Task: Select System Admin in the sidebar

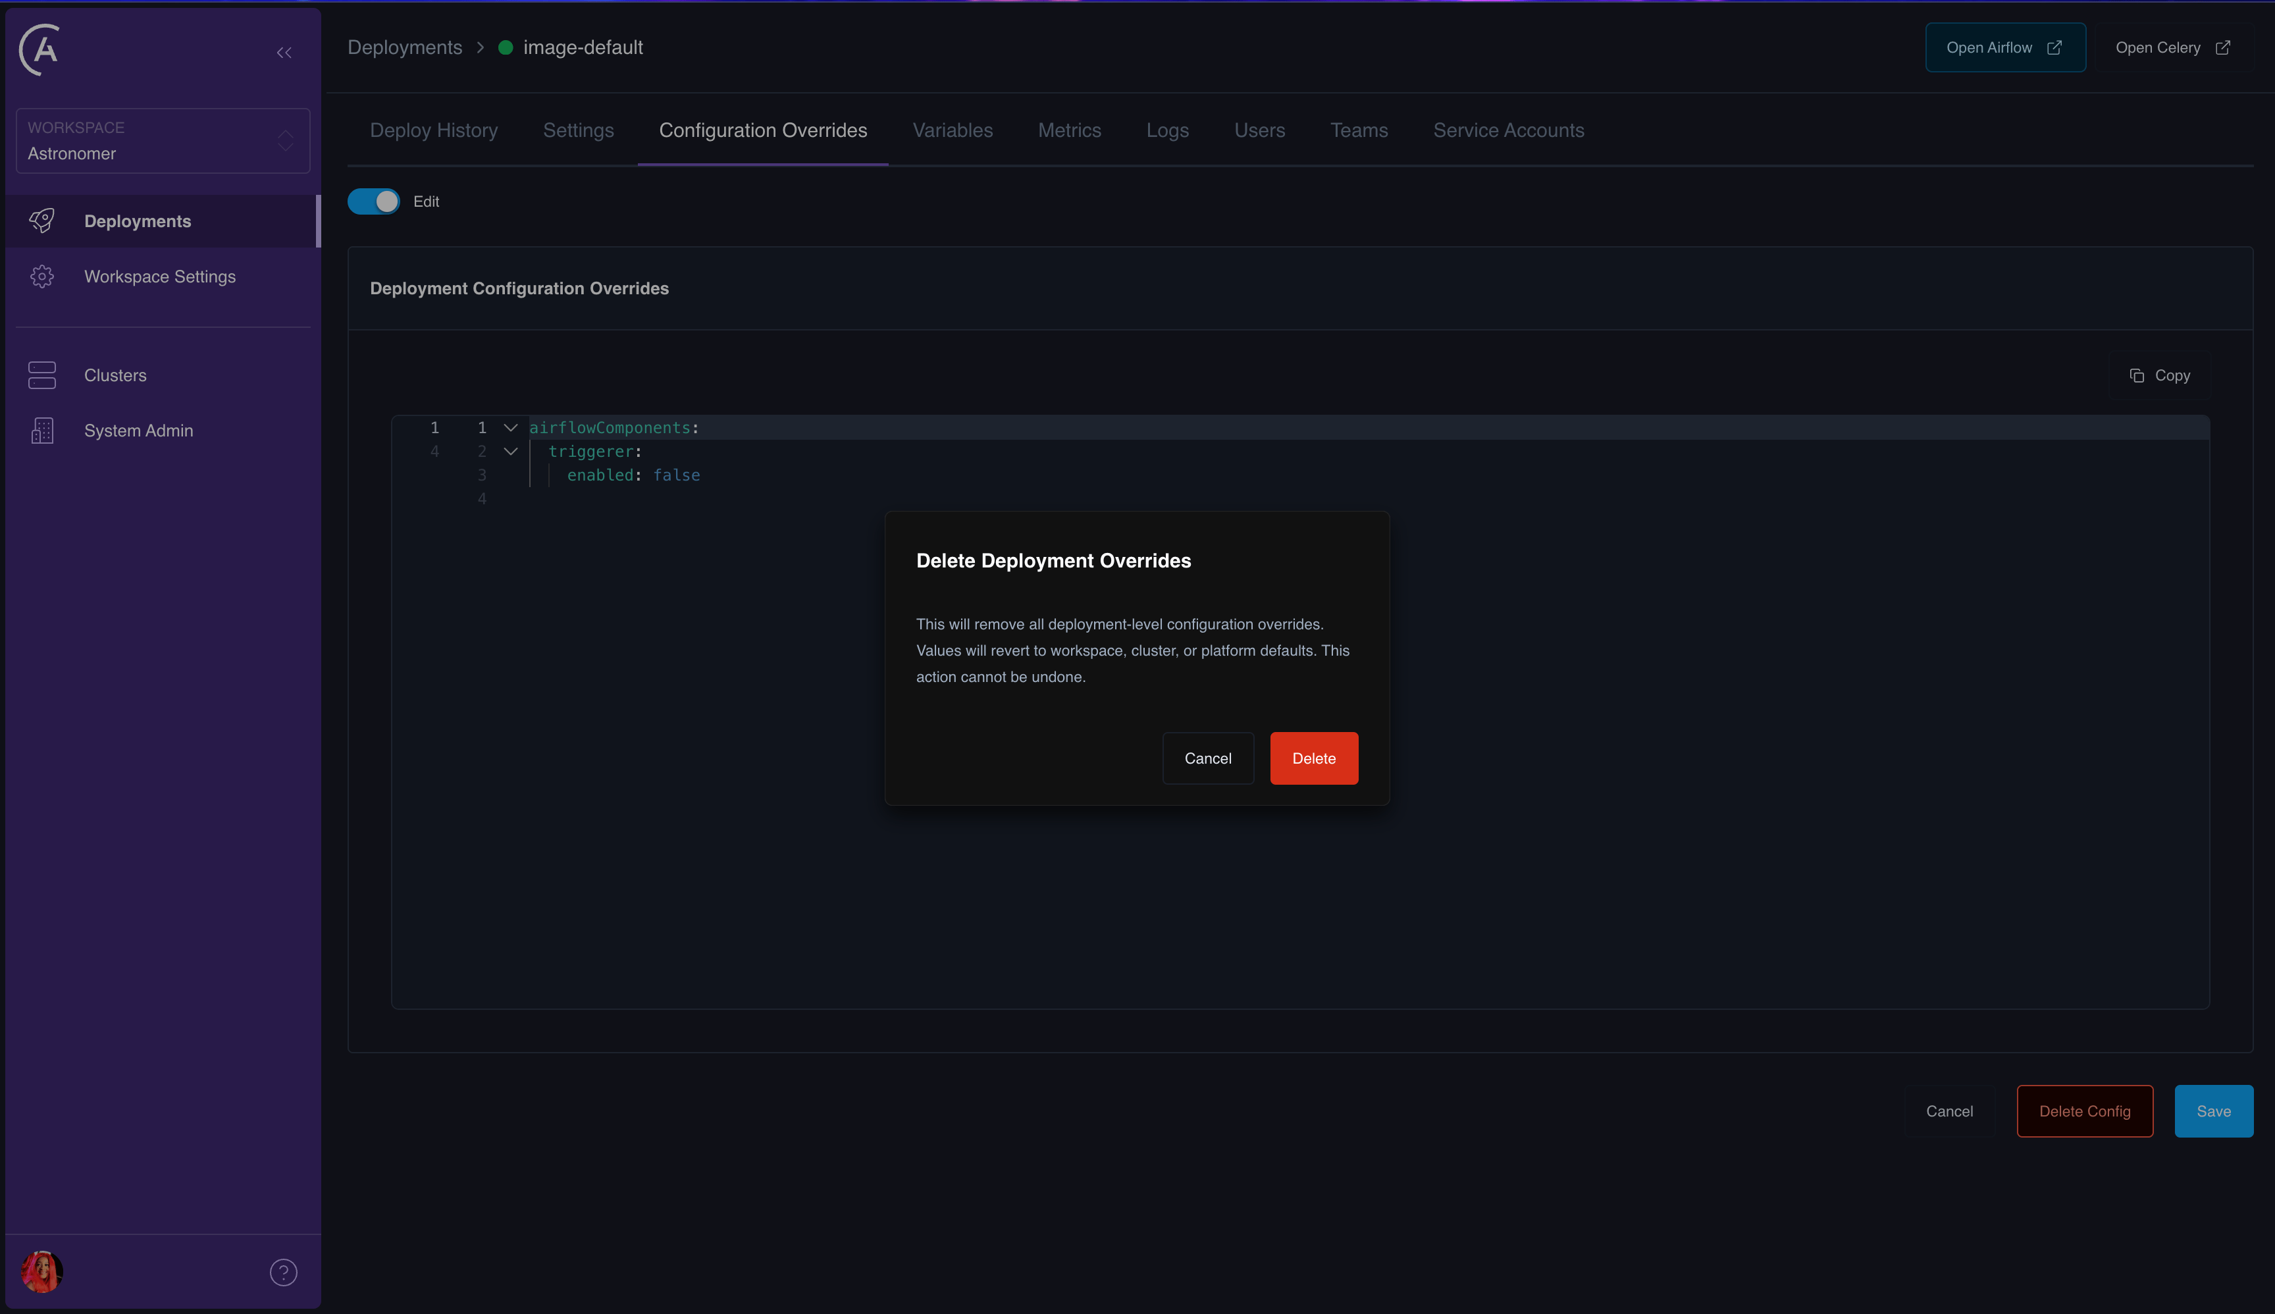Action: click(163, 431)
